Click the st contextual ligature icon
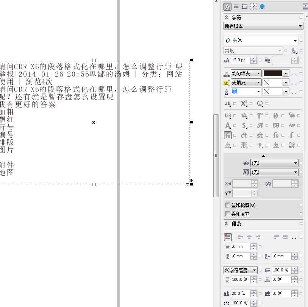The image size is (308, 307). click(x=260, y=135)
